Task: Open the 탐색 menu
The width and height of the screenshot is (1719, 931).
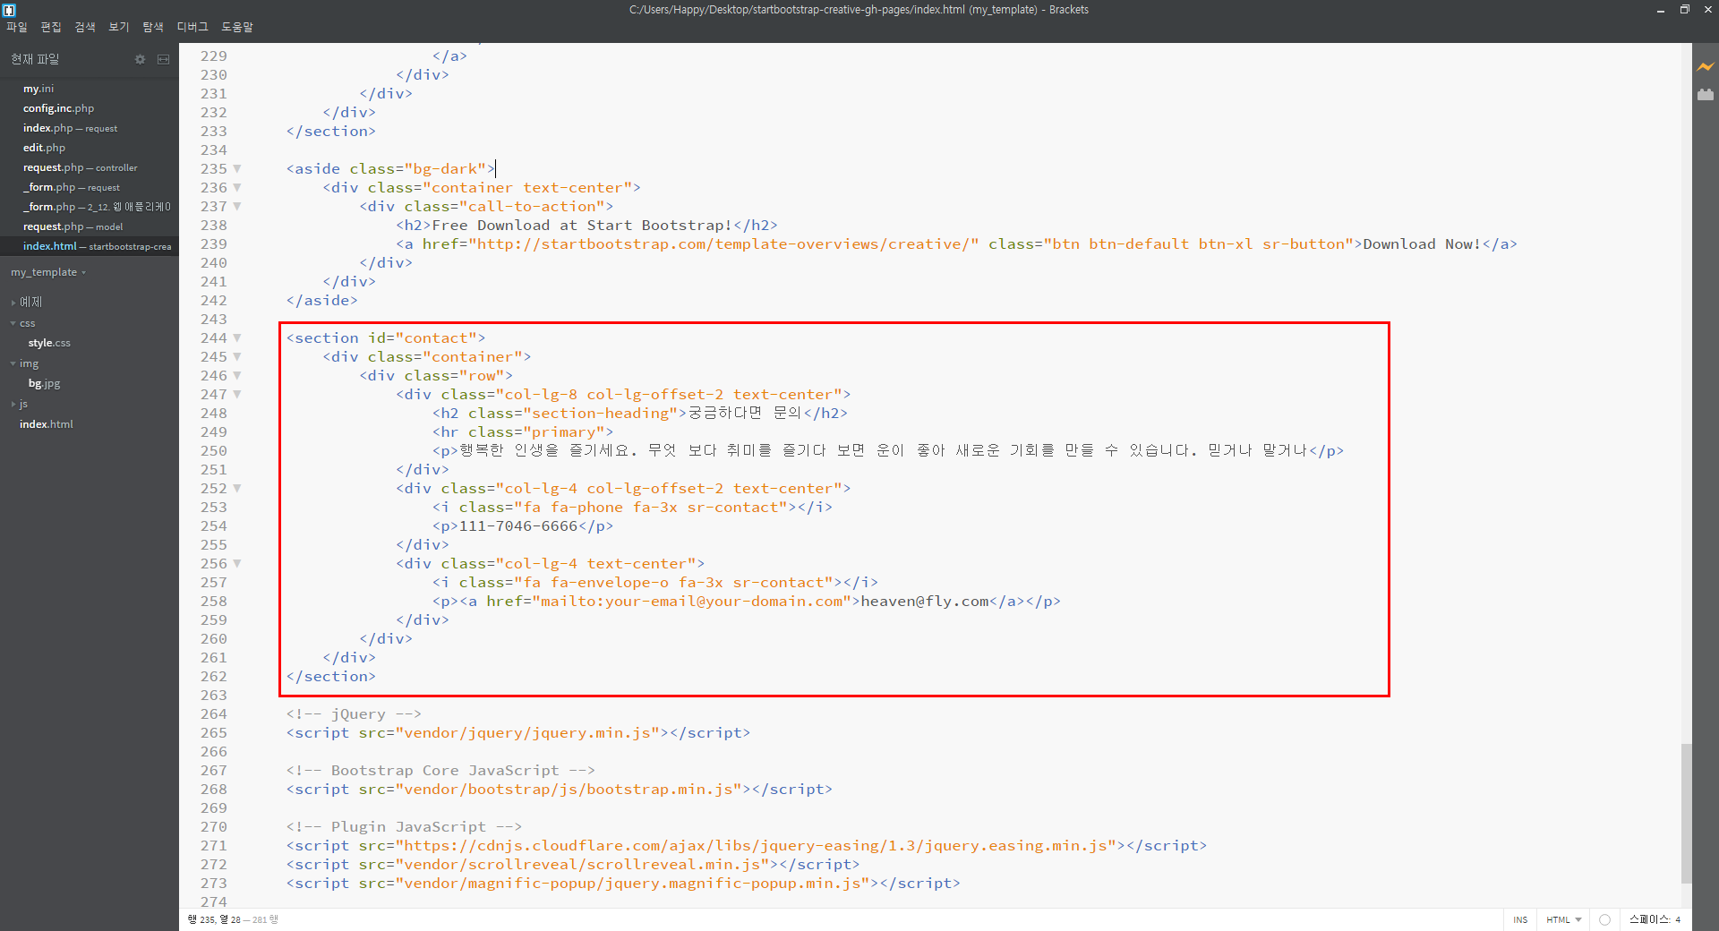Action: coord(153,27)
